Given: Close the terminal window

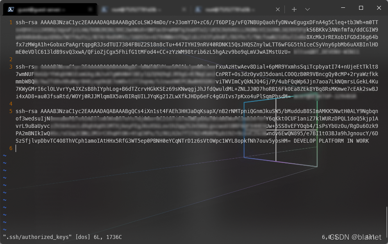Looking at the screenshot, I should pos(379,8).
